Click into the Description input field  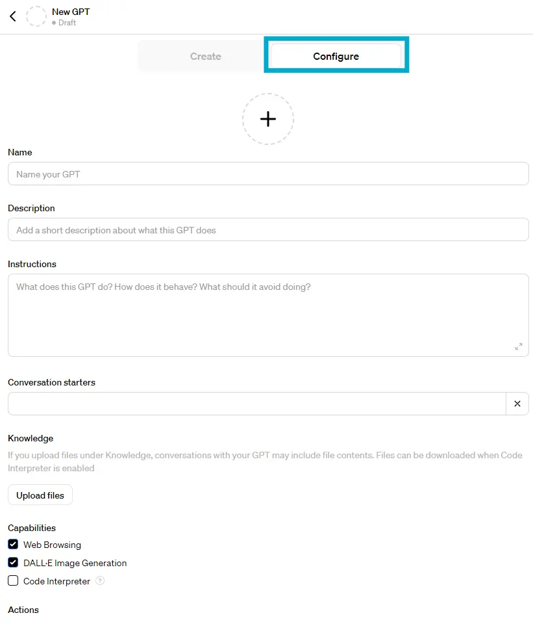coord(268,230)
